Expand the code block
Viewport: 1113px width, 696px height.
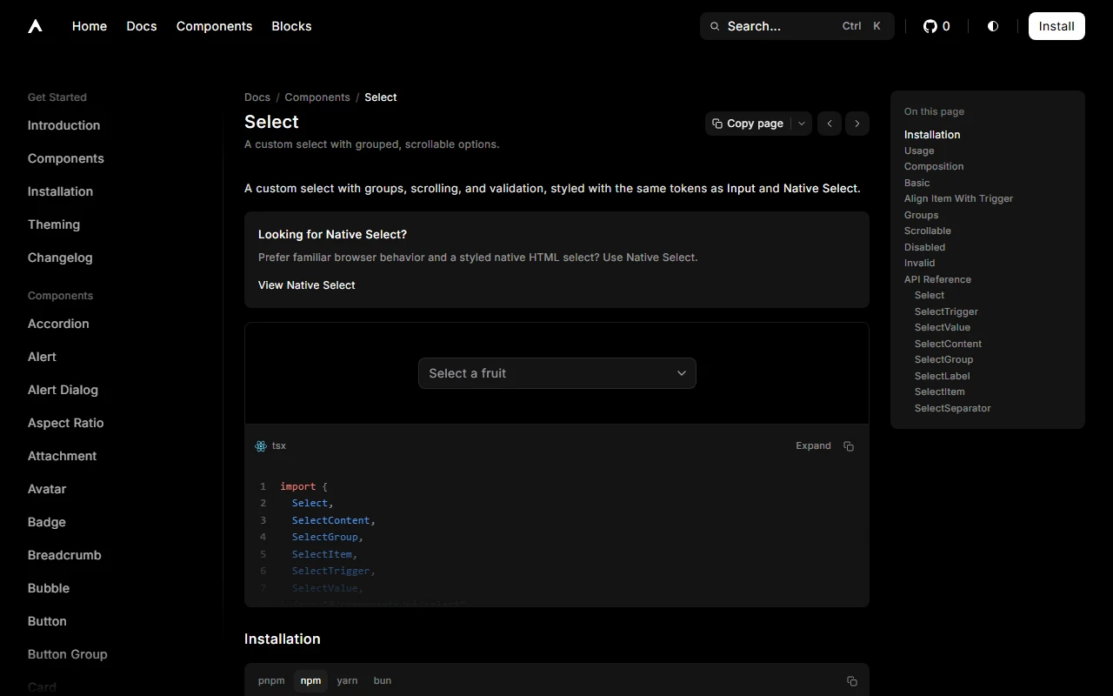[813, 446]
